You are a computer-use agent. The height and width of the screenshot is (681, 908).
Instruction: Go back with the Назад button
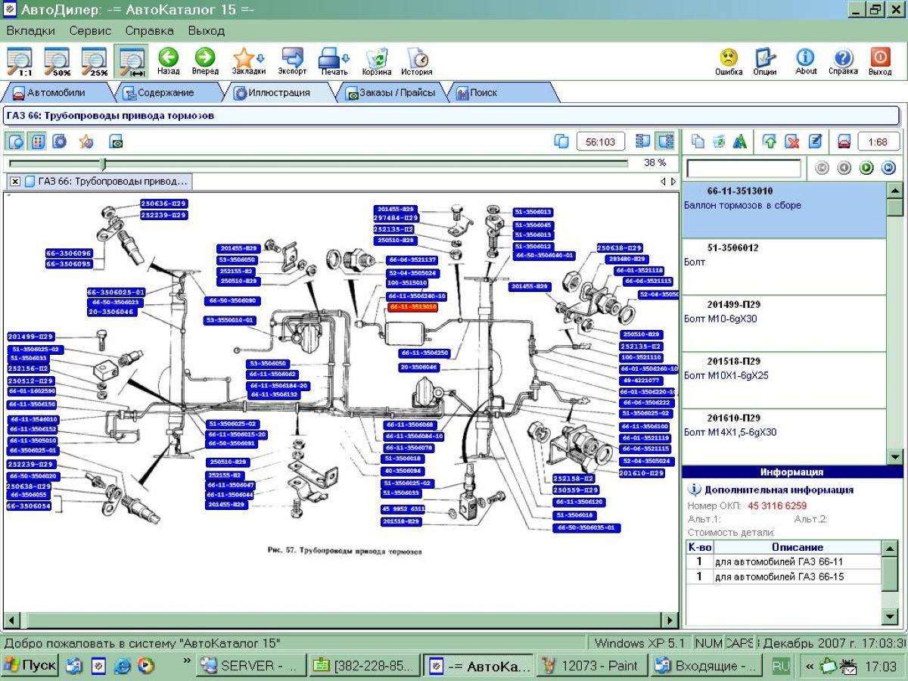[168, 61]
